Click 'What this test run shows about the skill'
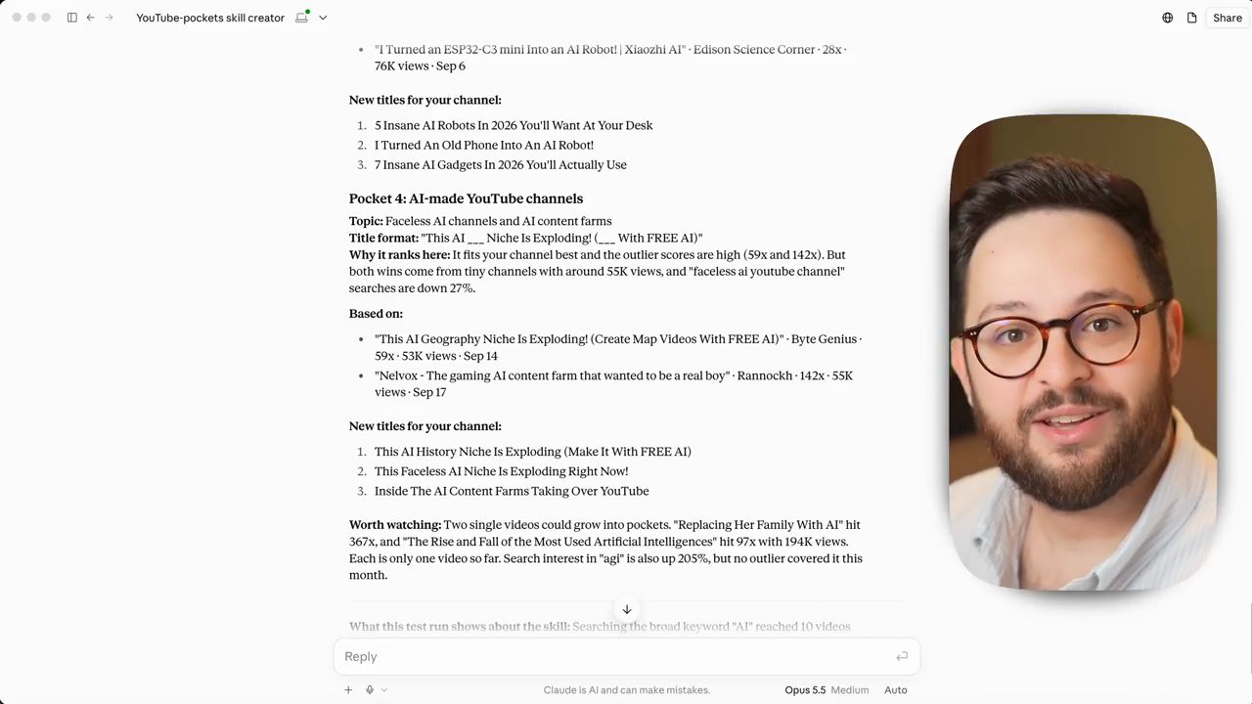1252x704 pixels. (x=459, y=627)
